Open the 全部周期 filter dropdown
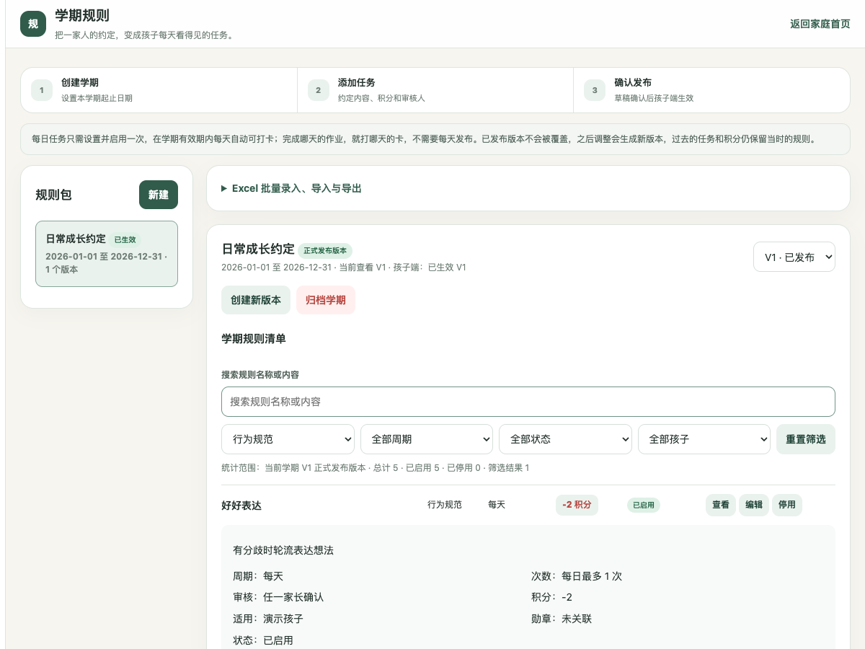The image size is (865, 649). [x=427, y=439]
